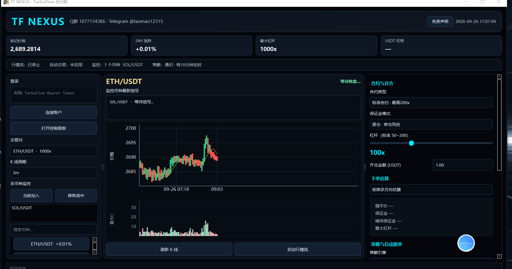Click the 行情流: 已停止 status text

pos(26,65)
